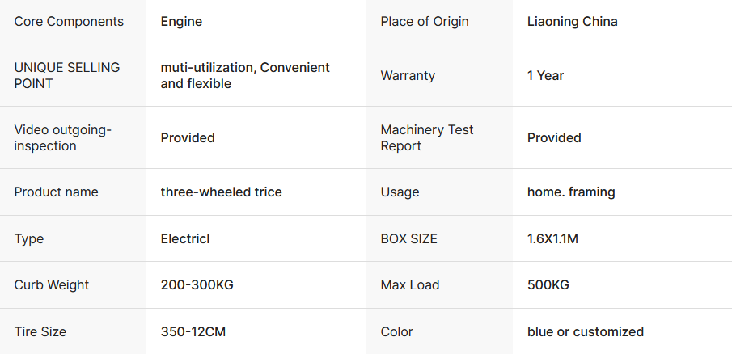Screen dimensions: 732x354
Task: Select the "three-wheeled trice" value
Action: point(221,192)
